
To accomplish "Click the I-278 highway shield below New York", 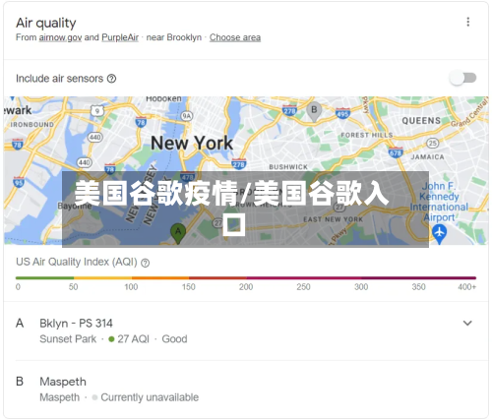I will coord(238,163).
